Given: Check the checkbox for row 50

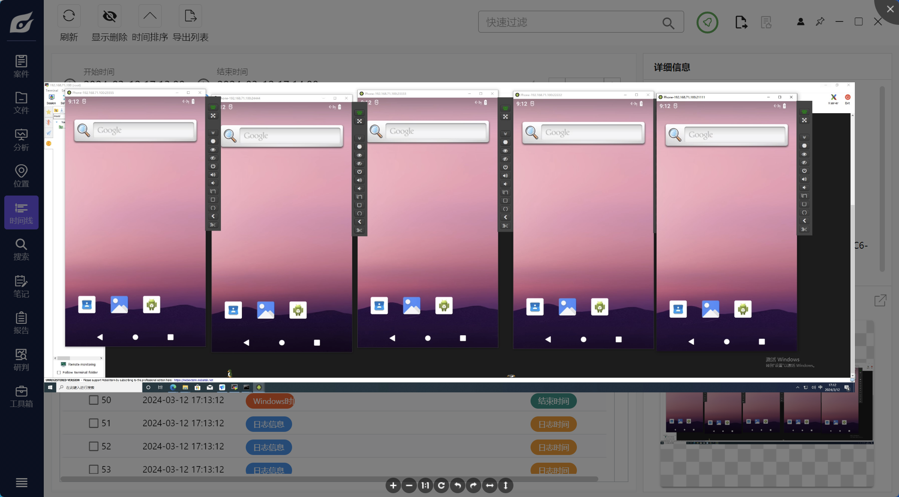Looking at the screenshot, I should (94, 400).
